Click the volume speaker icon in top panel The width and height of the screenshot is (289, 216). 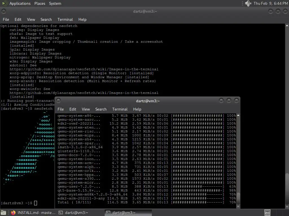click(x=248, y=3)
